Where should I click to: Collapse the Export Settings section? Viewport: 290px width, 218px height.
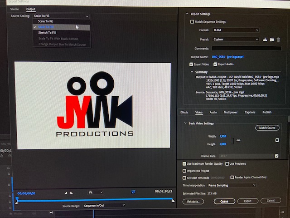[x=187, y=14]
